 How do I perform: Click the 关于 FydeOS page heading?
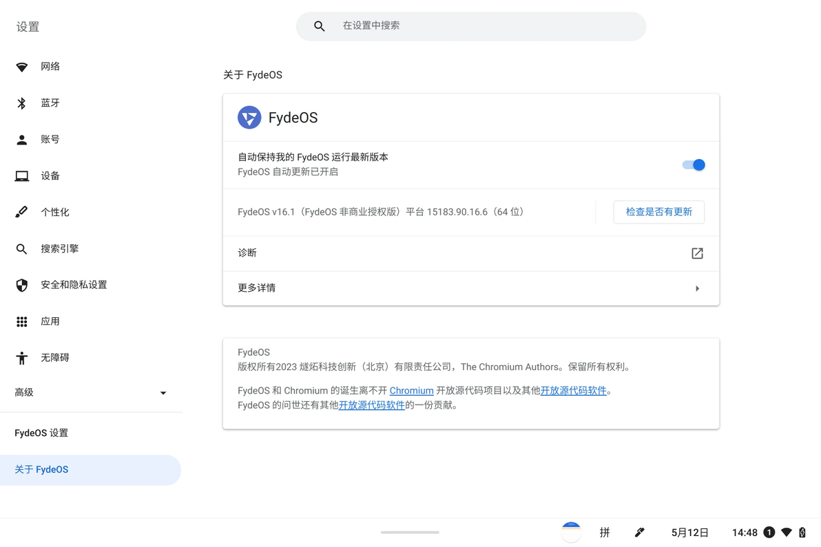coord(252,75)
